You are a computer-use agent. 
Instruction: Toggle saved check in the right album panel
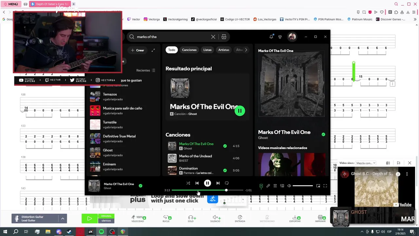point(323,134)
